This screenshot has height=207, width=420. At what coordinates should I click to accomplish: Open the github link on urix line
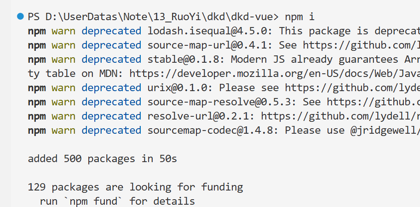pos(352,88)
